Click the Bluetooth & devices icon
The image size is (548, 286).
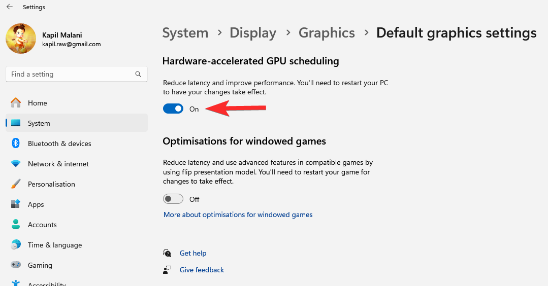point(16,144)
